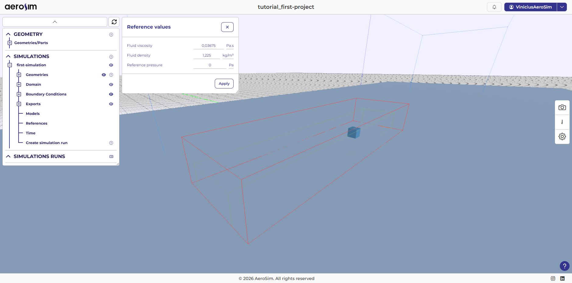Open the simulation runs list icon

pos(111,157)
